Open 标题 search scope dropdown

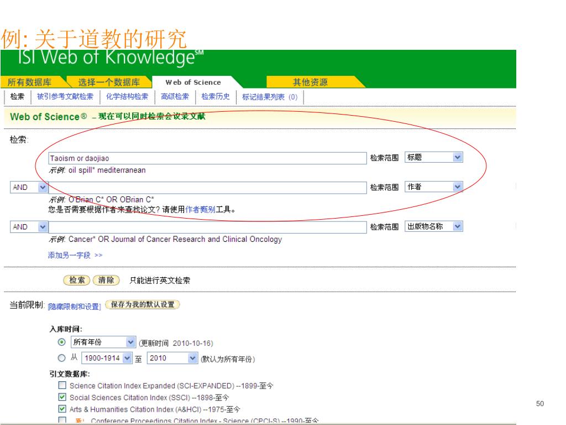pos(433,157)
